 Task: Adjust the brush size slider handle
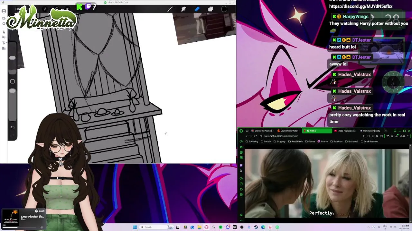(12, 58)
